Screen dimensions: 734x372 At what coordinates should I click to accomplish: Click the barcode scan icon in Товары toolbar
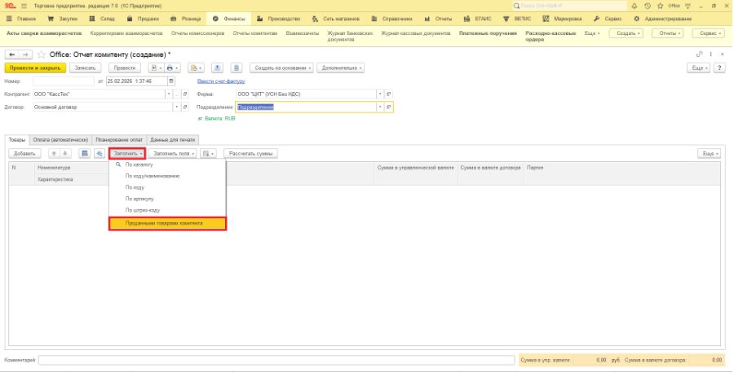85,153
